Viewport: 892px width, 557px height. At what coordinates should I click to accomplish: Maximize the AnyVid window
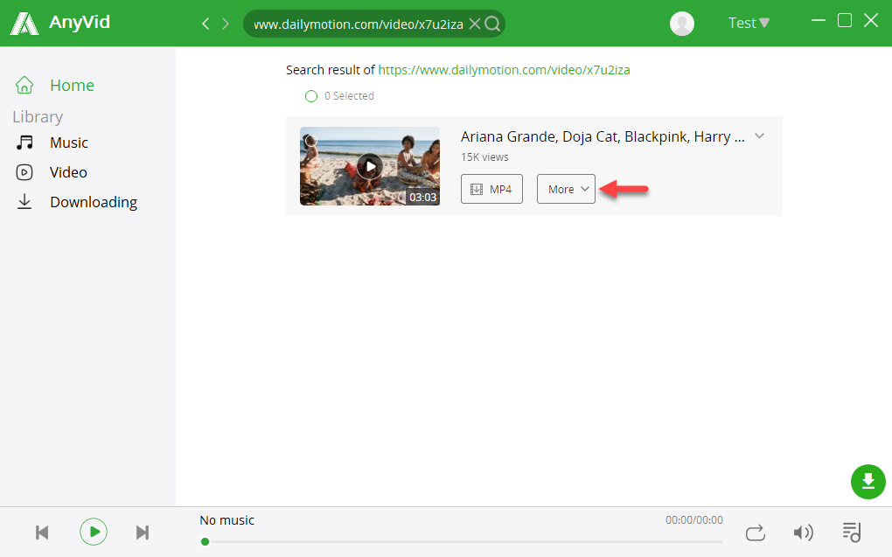[x=845, y=20]
